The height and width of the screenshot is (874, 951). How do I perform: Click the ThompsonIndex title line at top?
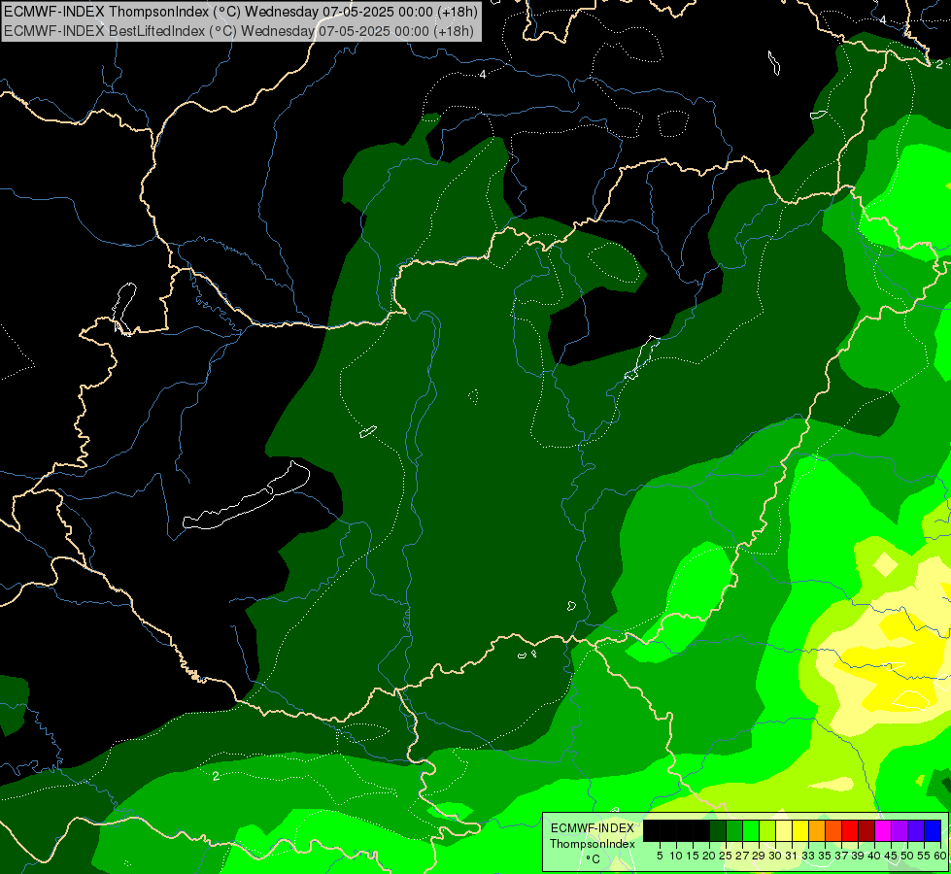(x=241, y=11)
